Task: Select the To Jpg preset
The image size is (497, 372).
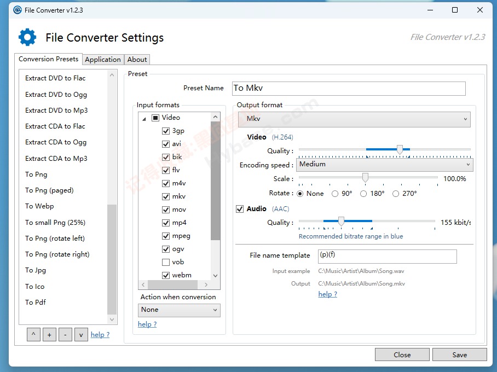Action: pyautogui.click(x=36, y=270)
